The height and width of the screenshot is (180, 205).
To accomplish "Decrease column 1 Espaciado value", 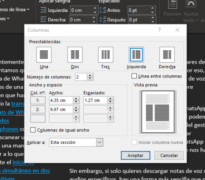I will tap(110, 102).
